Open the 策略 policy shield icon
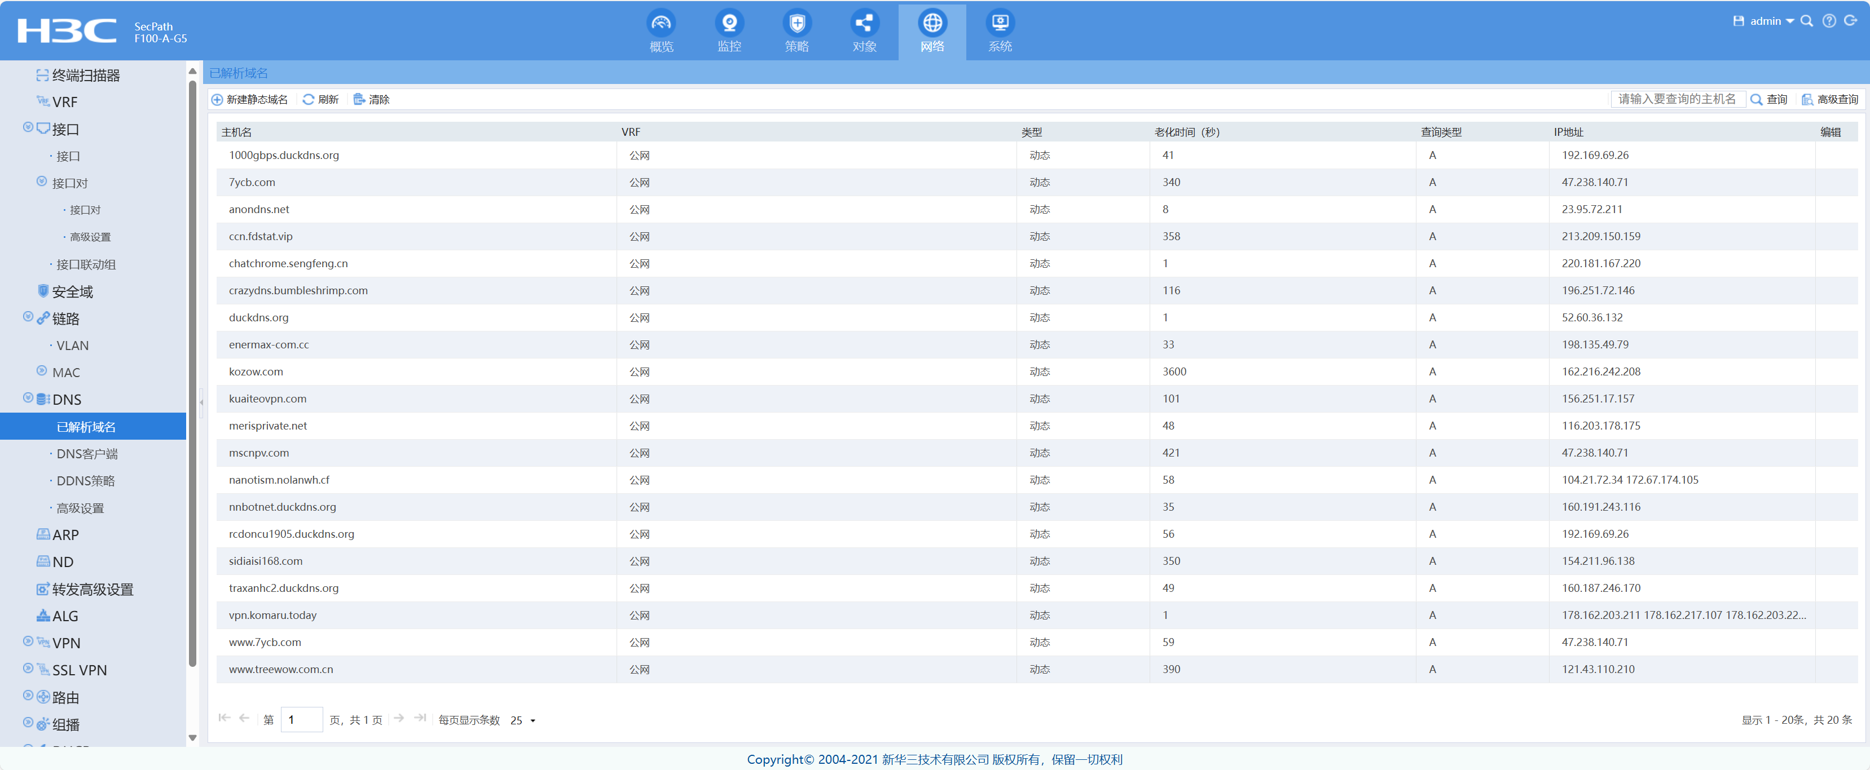 [x=797, y=24]
